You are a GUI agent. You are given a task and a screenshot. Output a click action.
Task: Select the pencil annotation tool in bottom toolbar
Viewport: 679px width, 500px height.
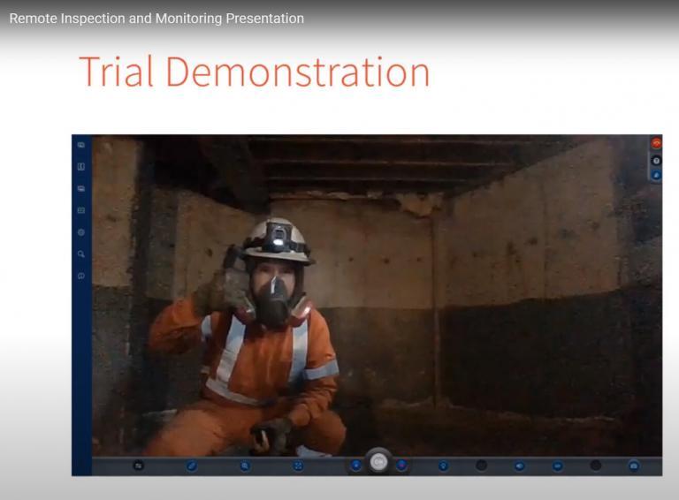point(192,466)
